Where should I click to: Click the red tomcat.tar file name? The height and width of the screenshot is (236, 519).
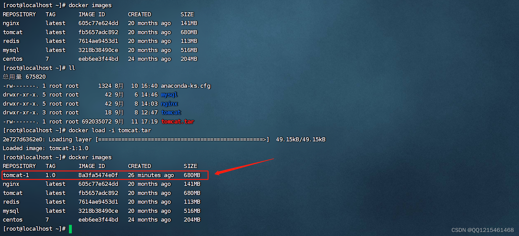pos(177,122)
